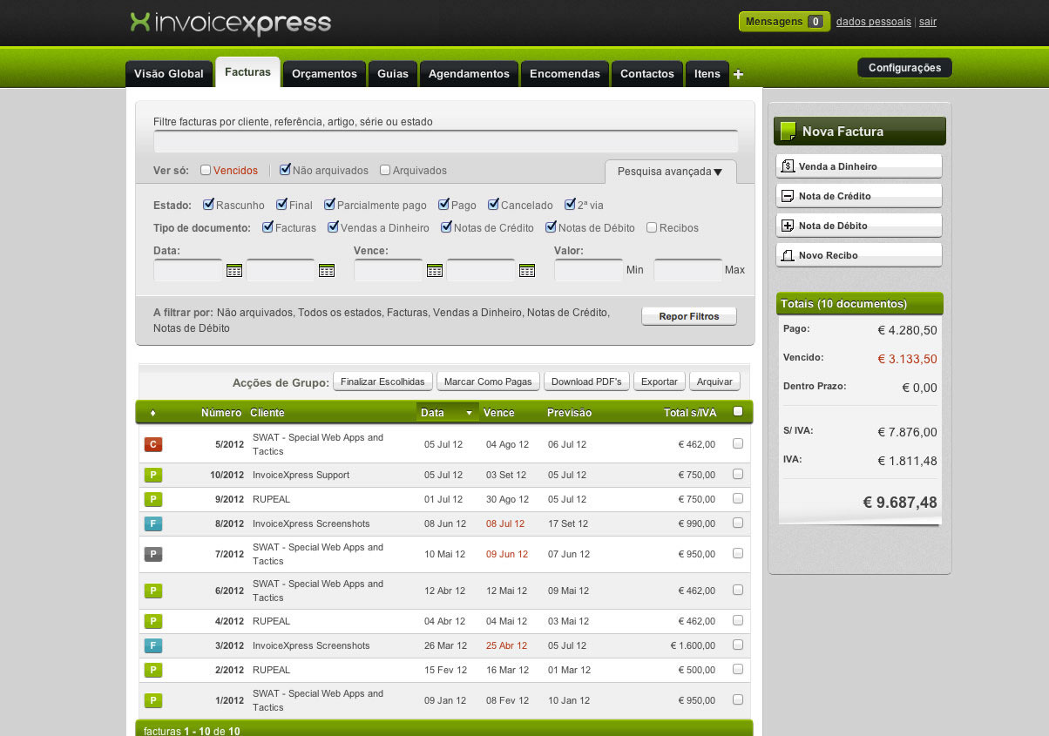Viewport: 1049px width, 736px height.
Task: Click the gray P status badge on invoice 7/2012
Action: [x=153, y=554]
